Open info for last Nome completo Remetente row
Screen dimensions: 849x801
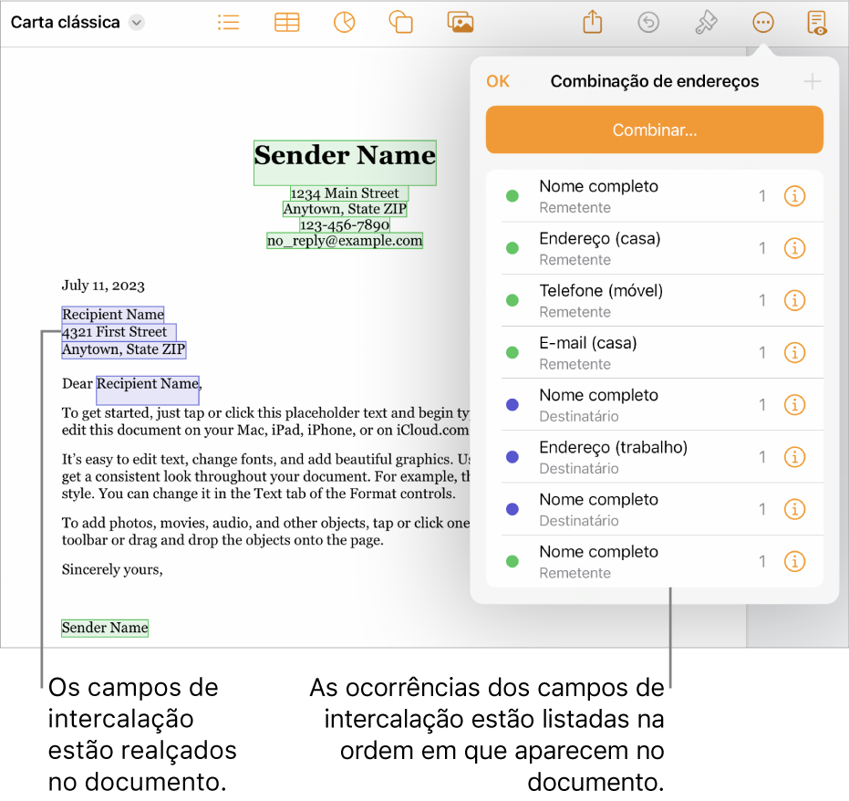(x=794, y=562)
